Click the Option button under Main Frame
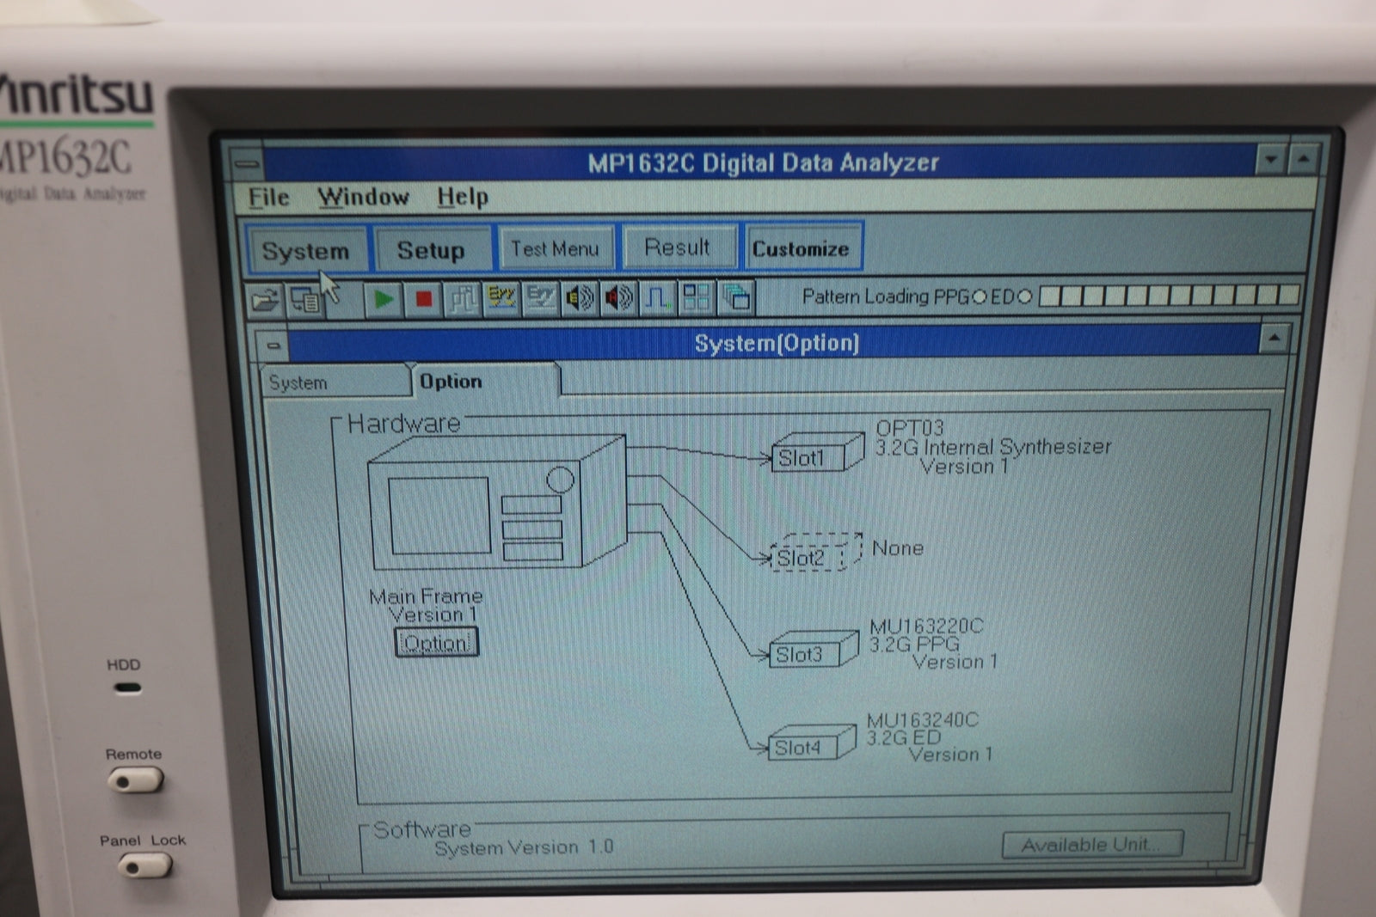 436,643
